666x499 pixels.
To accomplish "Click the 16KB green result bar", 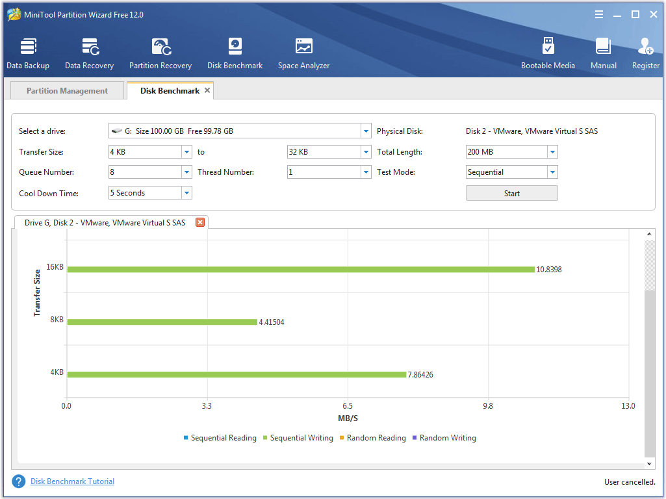I will (x=301, y=269).
